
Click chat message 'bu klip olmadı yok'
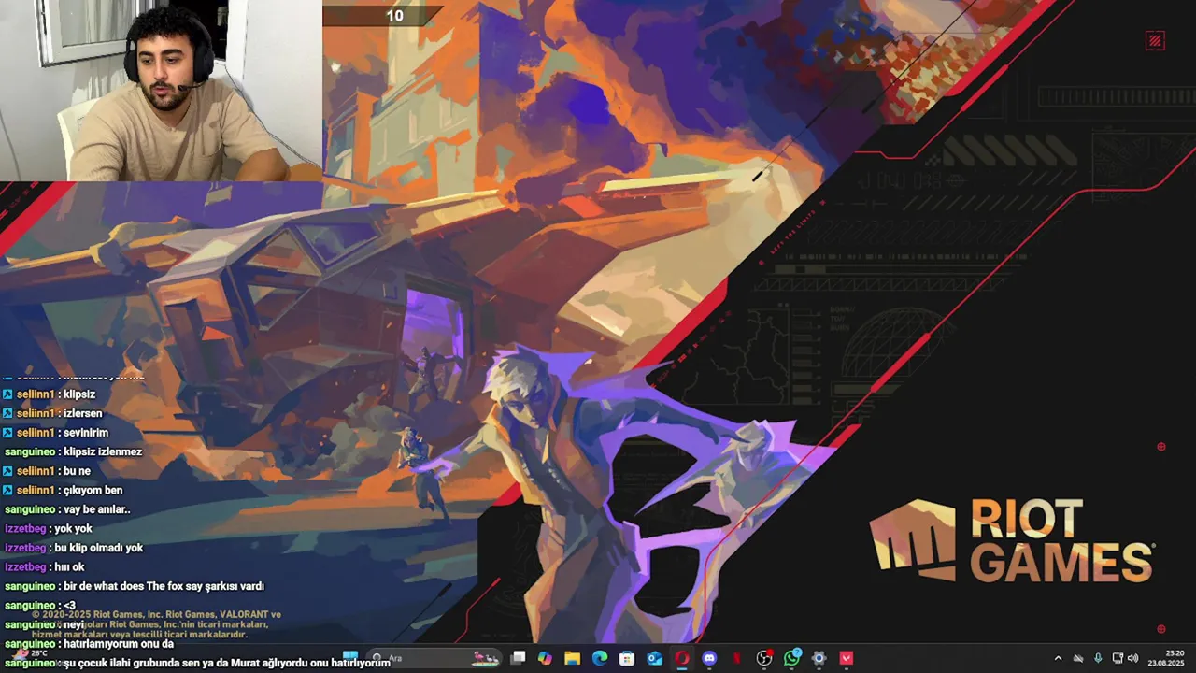coord(99,548)
